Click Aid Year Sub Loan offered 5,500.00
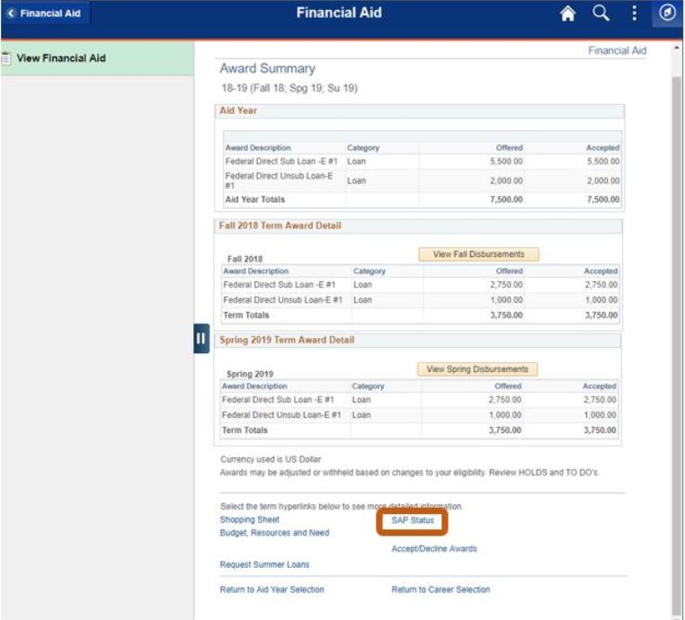The image size is (685, 620). pos(506,162)
